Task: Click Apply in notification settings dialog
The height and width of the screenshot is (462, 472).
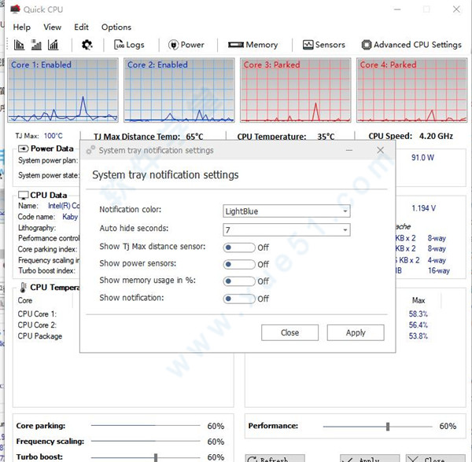Action: click(x=356, y=332)
